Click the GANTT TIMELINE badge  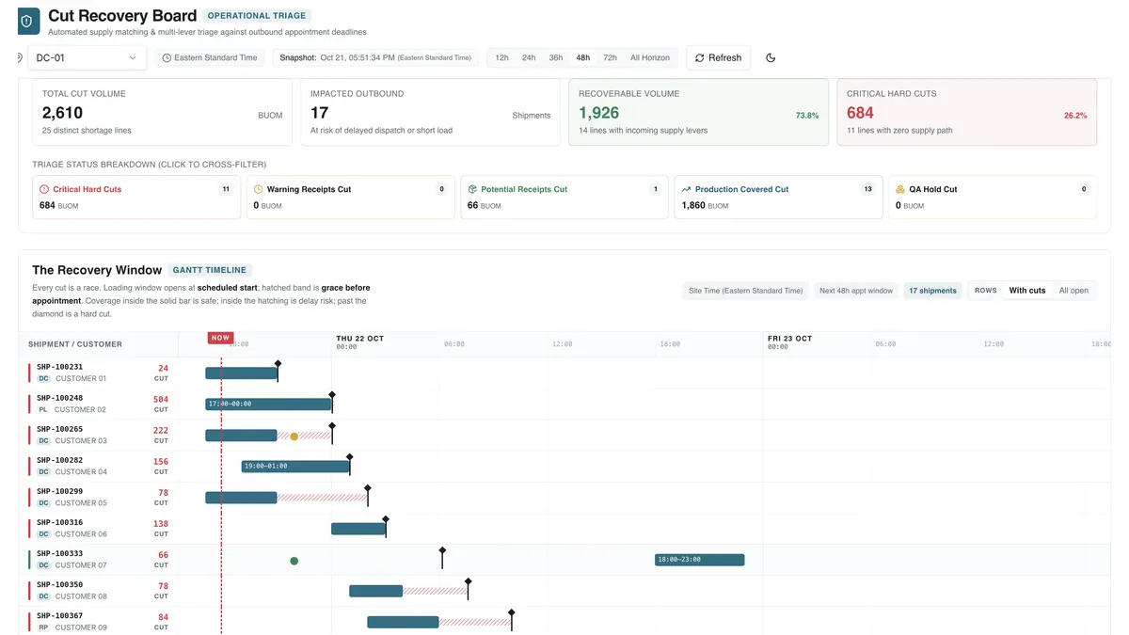(209, 270)
